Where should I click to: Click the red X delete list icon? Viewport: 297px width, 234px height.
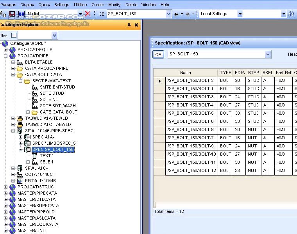pyautogui.click(x=88, y=14)
